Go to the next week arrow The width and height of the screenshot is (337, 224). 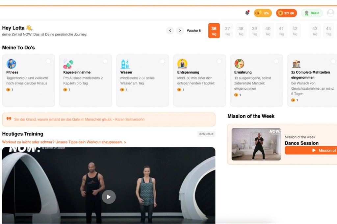click(x=180, y=31)
